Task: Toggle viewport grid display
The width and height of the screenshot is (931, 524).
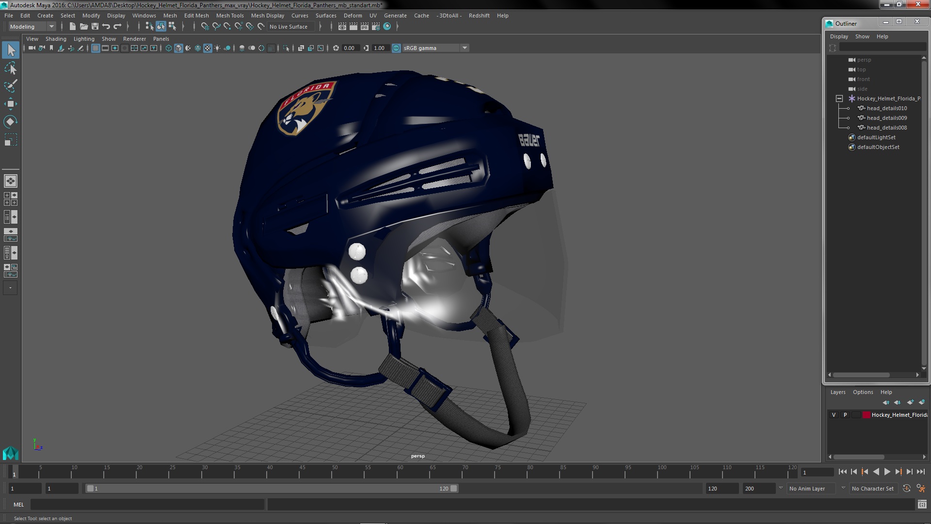Action: 96,48
